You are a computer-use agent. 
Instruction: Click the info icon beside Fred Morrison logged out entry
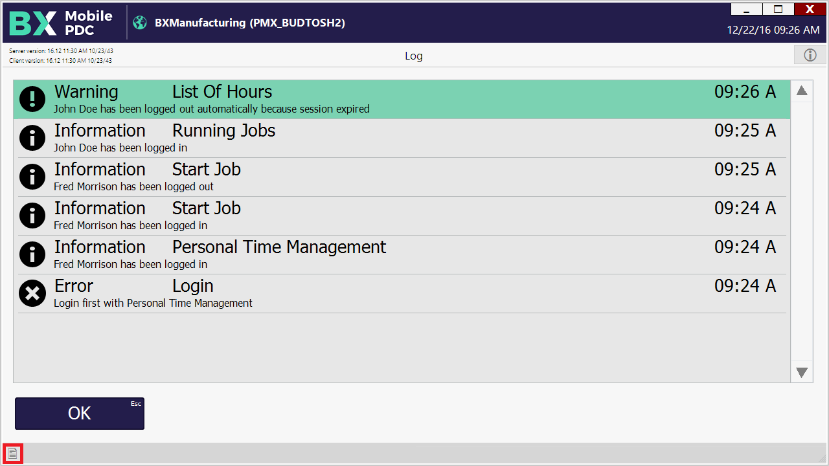pos(32,177)
